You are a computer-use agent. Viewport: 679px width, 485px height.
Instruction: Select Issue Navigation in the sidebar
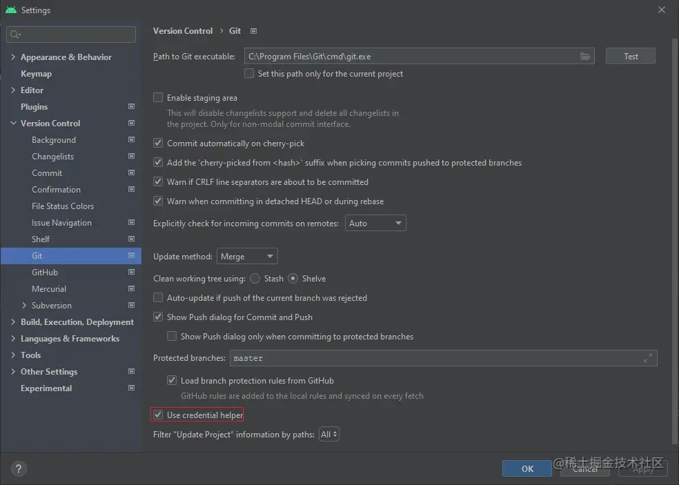[x=61, y=223]
